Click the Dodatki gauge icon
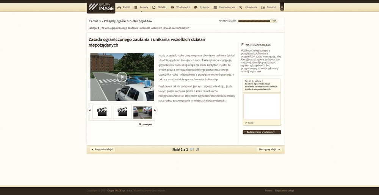 coord(263,8)
